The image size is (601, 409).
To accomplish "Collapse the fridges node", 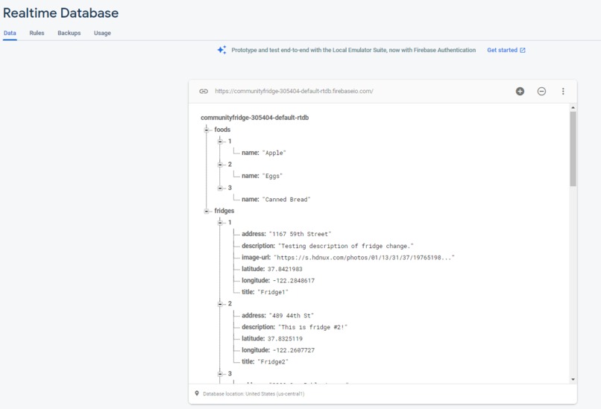I will 207,211.
